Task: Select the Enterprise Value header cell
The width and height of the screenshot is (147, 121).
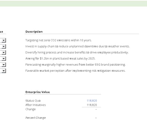Action: pos(38,92)
